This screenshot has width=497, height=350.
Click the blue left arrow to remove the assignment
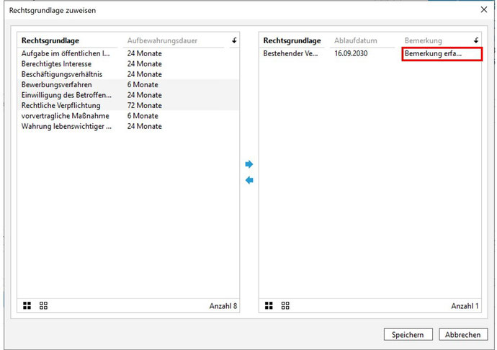249,180
